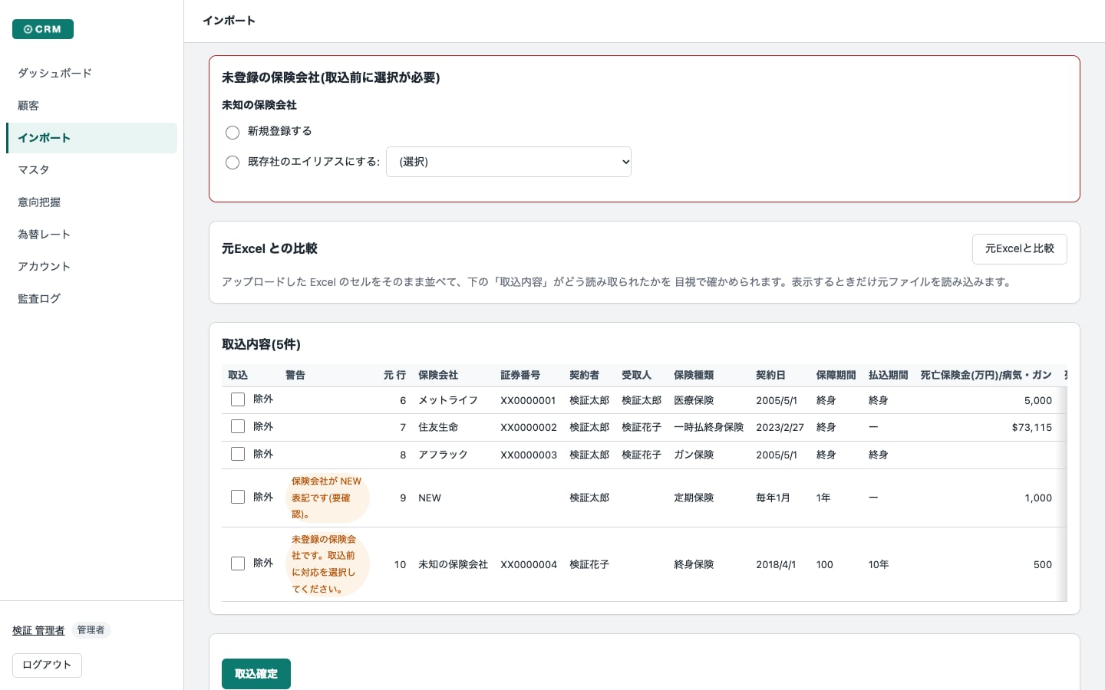This screenshot has height=690, width=1105.
Task: Click the 証券番号 column header
Action: pos(520,375)
